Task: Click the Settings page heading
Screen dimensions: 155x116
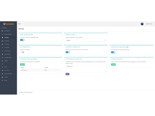Action: point(21,29)
